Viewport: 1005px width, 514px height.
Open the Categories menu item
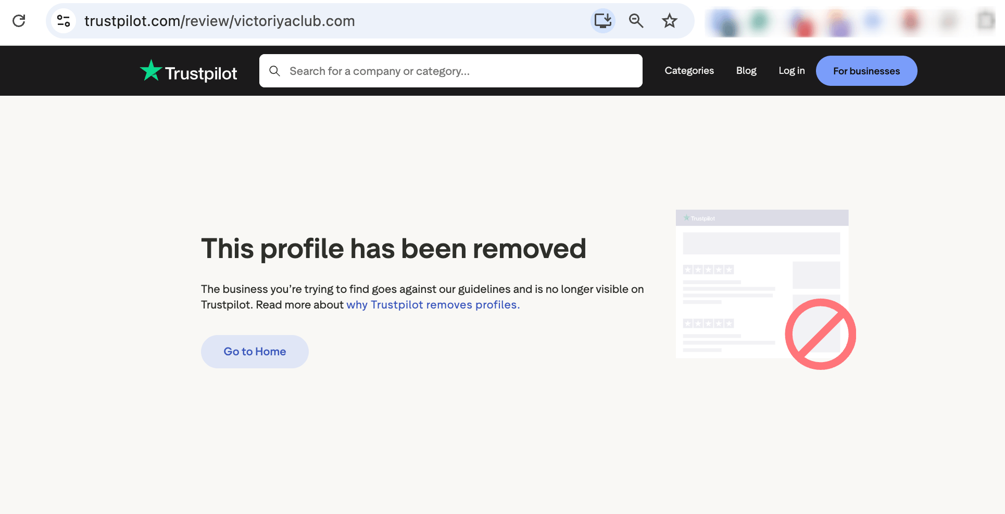(x=689, y=71)
